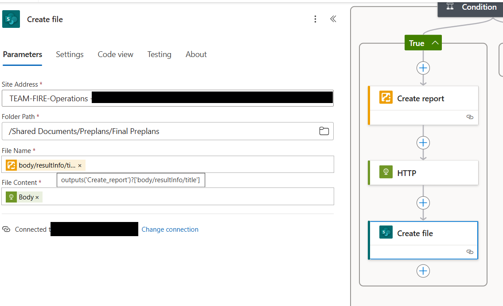Click the plus button between HTTP and Create file

(x=423, y=203)
